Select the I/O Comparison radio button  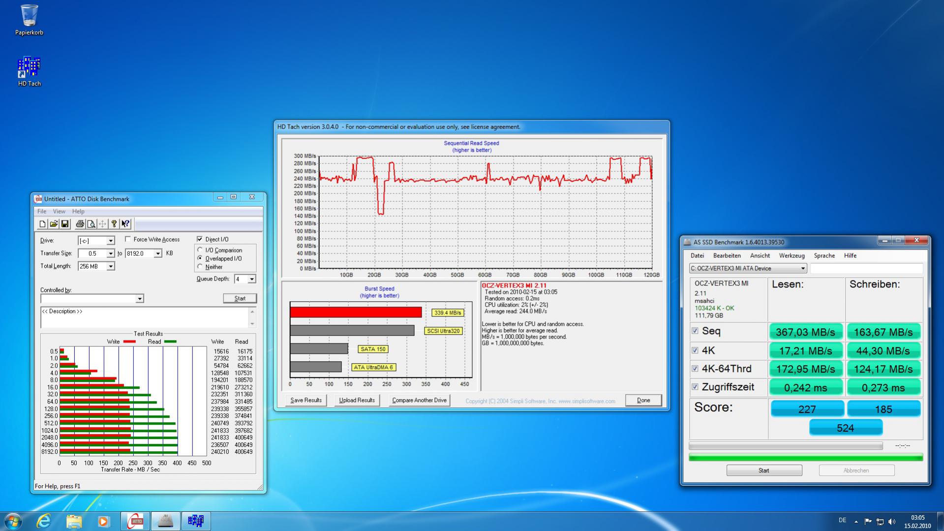point(200,250)
